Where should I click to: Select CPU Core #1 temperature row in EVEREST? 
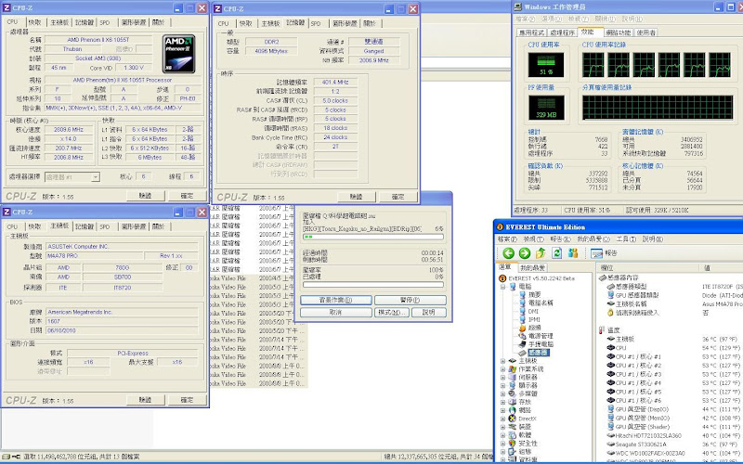pos(637,356)
